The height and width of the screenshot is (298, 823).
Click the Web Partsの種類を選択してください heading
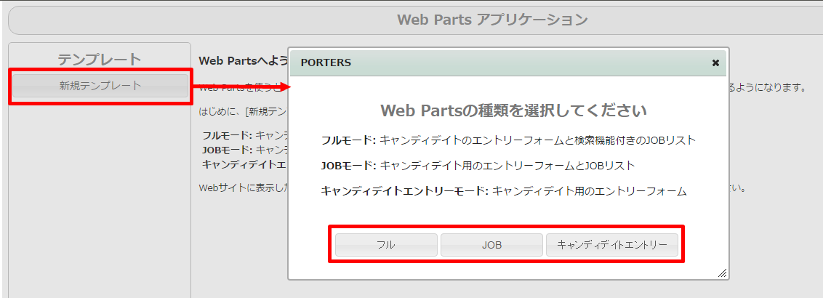[513, 110]
